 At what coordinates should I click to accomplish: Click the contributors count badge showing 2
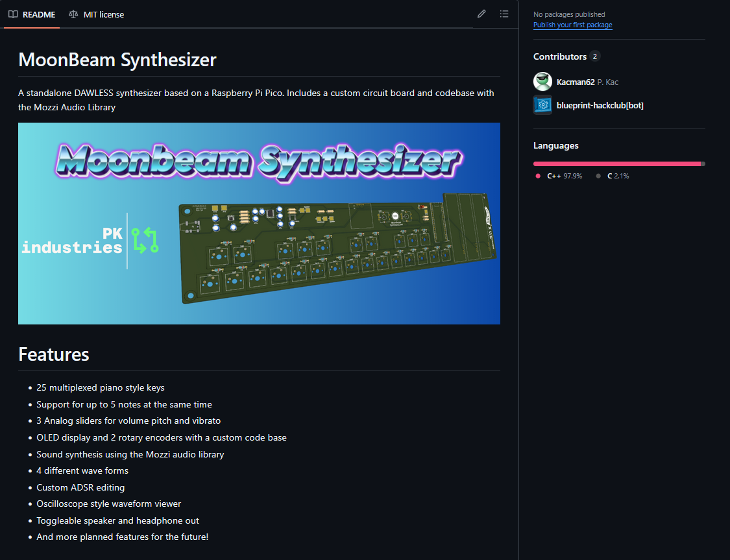tap(595, 56)
